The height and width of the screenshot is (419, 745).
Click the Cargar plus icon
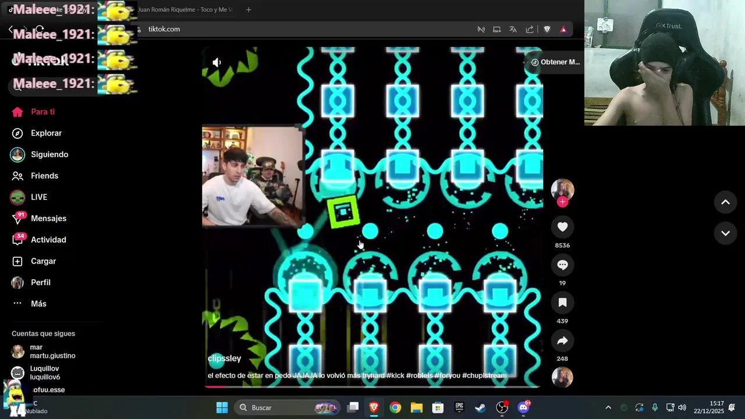(x=17, y=261)
